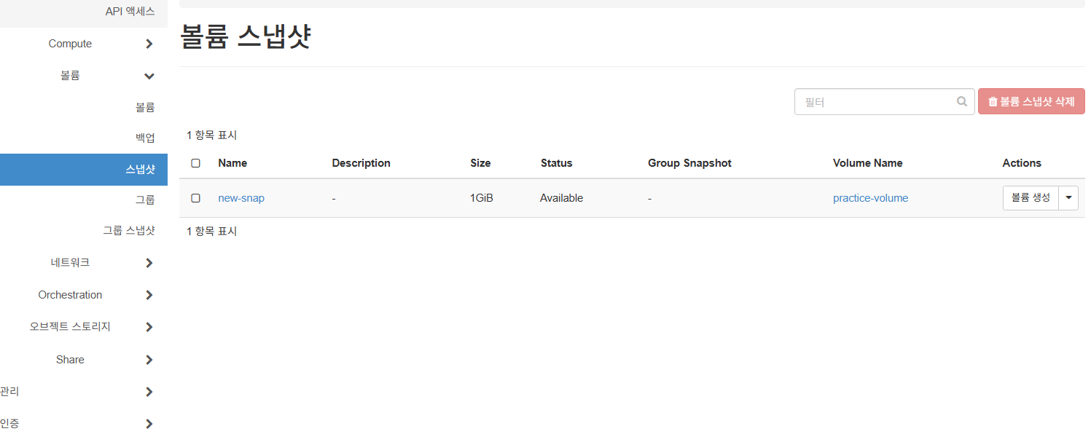Expand the 오브젝트 스토리지 section
Screen dimensions: 1091x442
[x=149, y=327]
